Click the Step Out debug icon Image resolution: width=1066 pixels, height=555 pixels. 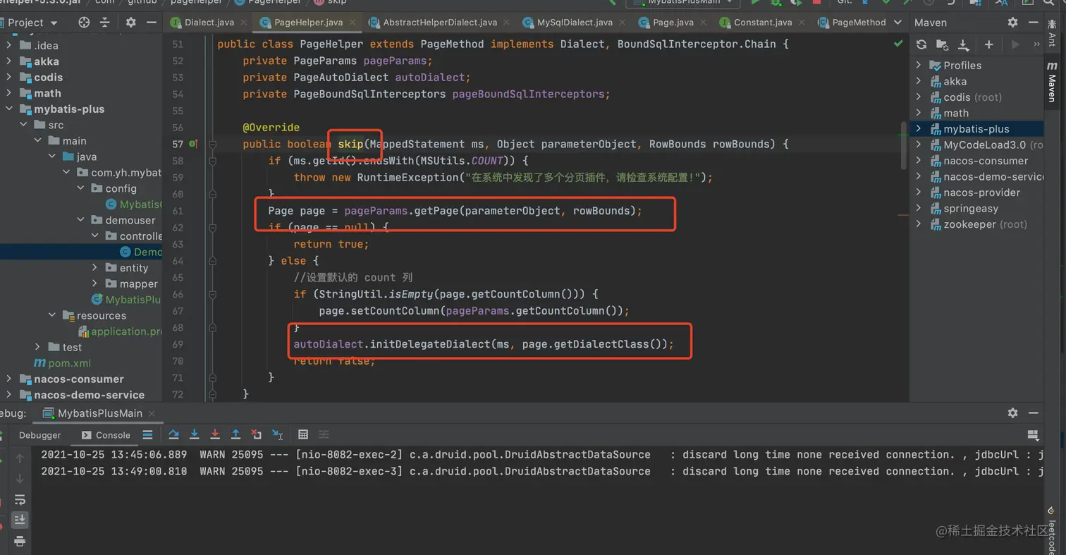[236, 434]
